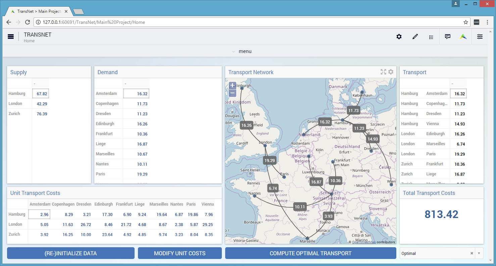This screenshot has height=266, width=496.
Task: Open the task list icon in the header
Action: [x=431, y=37]
